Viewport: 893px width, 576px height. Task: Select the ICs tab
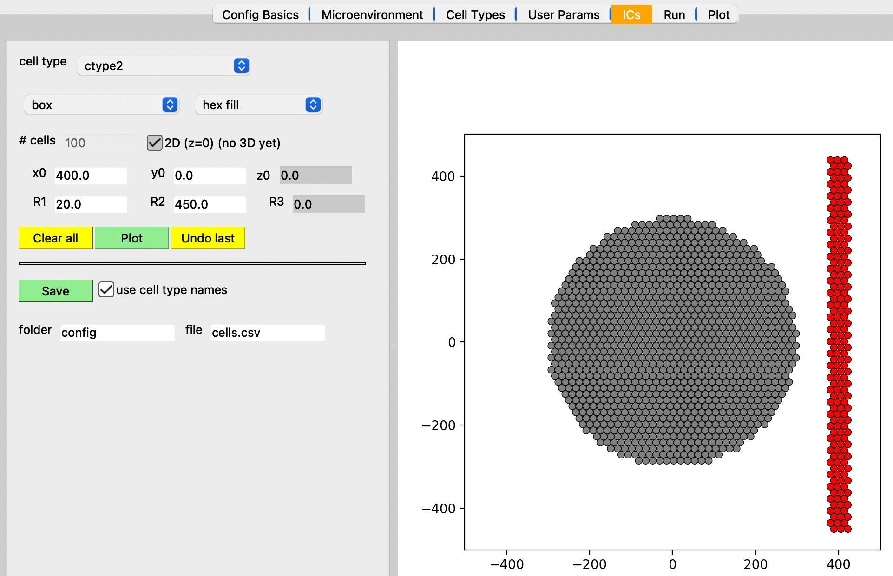pyautogui.click(x=631, y=14)
